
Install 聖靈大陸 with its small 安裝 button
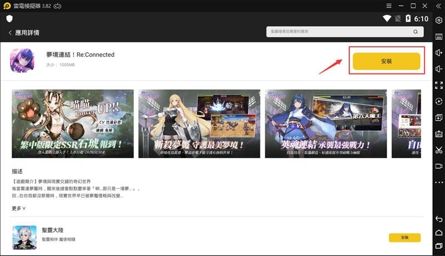[405, 238]
